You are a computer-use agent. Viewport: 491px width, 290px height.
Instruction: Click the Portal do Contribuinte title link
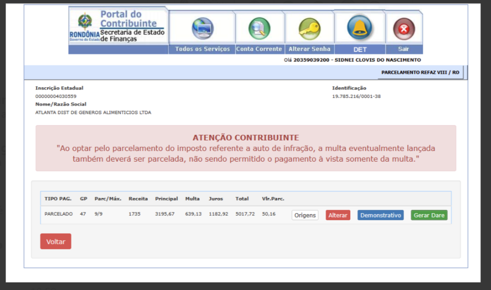128,19
